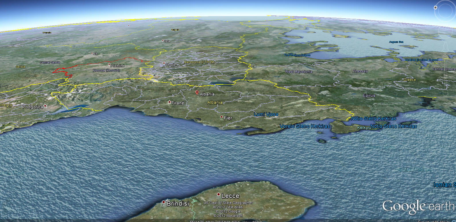Image resolution: width=456 pixels, height=222 pixels.
Task: Select the Skopje capital marker
Action: [164, 63]
